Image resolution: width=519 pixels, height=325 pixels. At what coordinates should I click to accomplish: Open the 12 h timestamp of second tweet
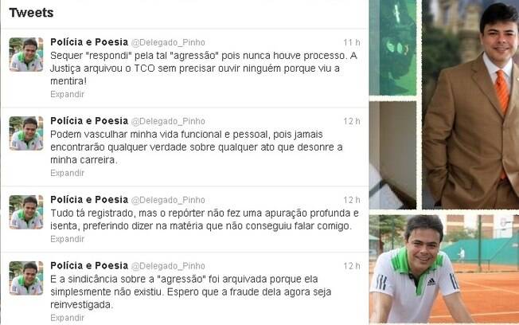352,121
